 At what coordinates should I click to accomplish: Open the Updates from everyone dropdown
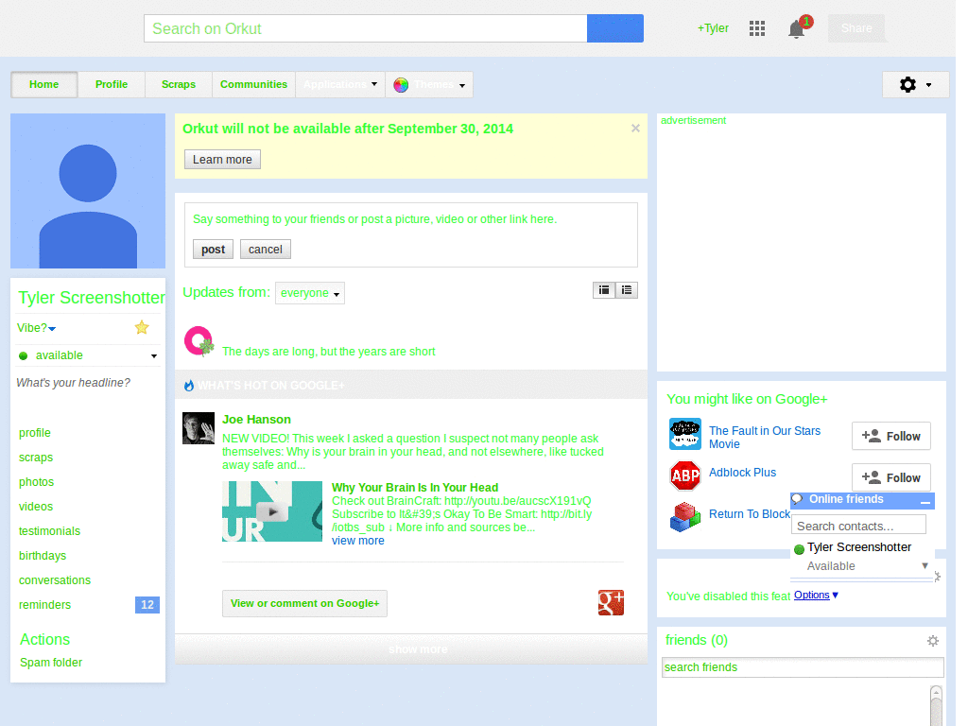tap(310, 293)
